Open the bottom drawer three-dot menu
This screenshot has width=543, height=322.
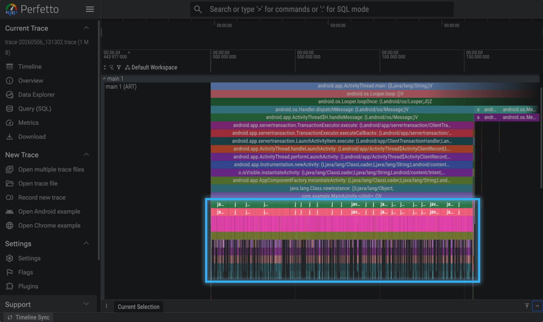(x=106, y=306)
